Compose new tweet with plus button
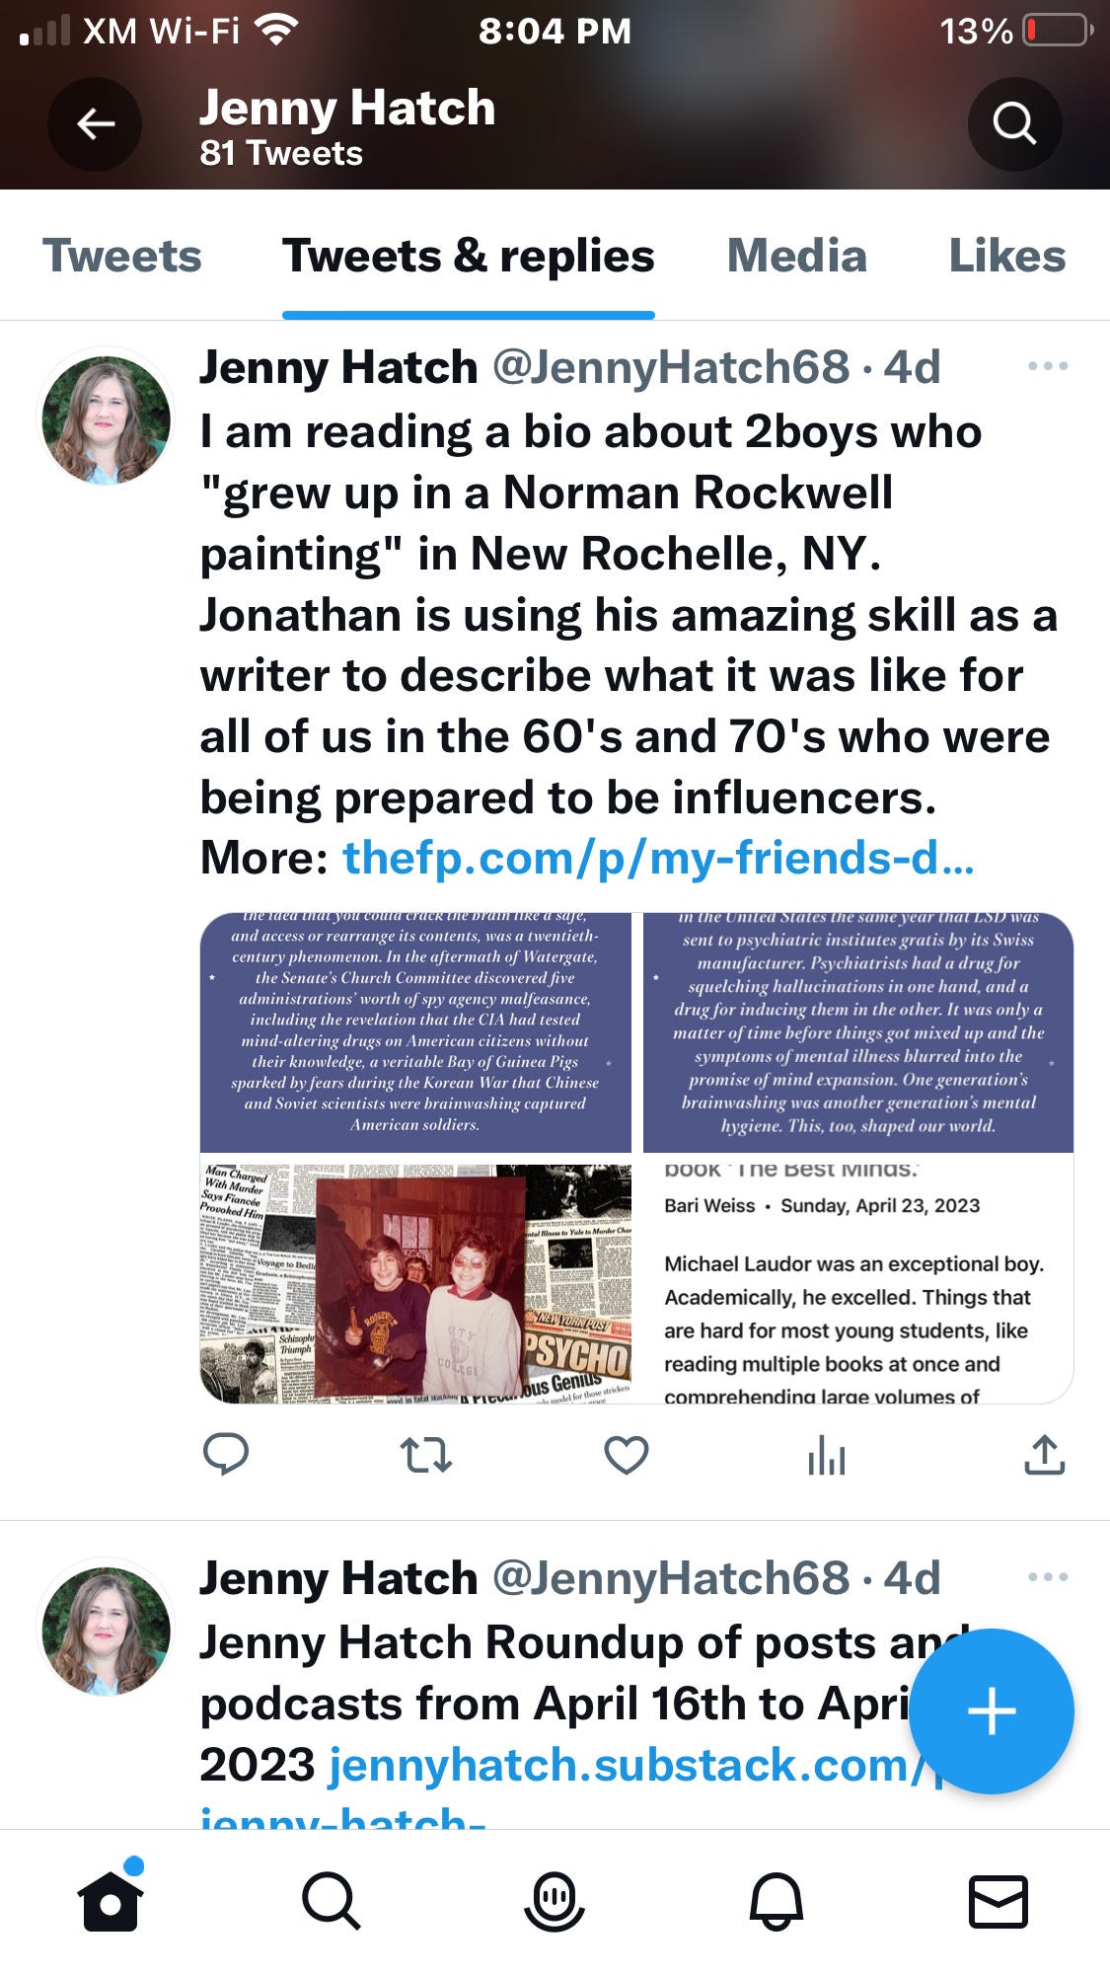 coord(992,1710)
